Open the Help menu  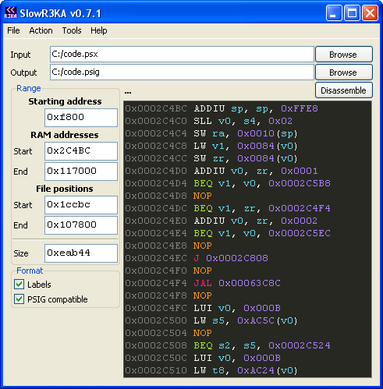99,30
